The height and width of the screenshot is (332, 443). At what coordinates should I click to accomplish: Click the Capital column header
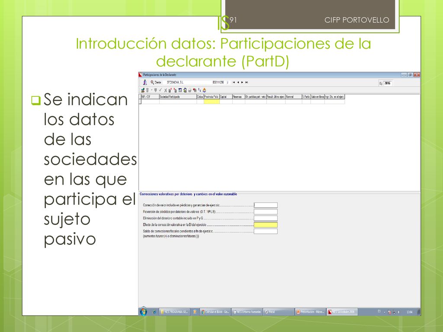tap(226, 96)
